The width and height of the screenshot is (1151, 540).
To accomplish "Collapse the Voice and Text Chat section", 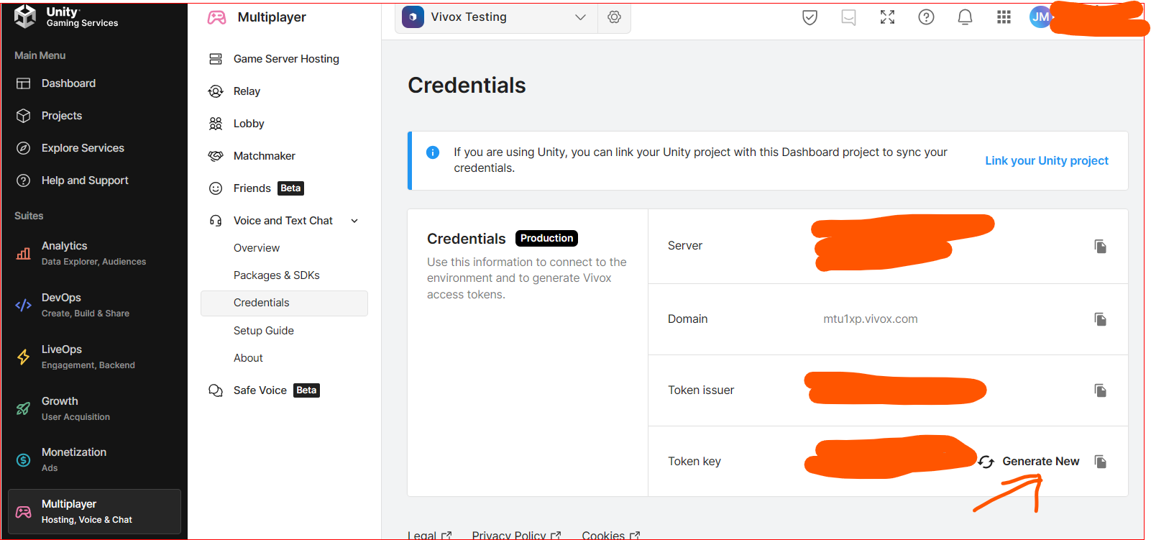I will pos(354,221).
